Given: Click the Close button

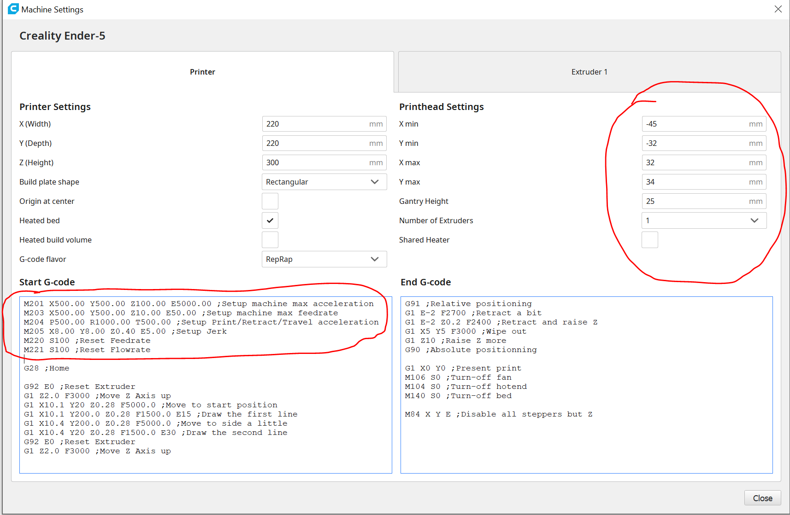Looking at the screenshot, I should 762,498.
